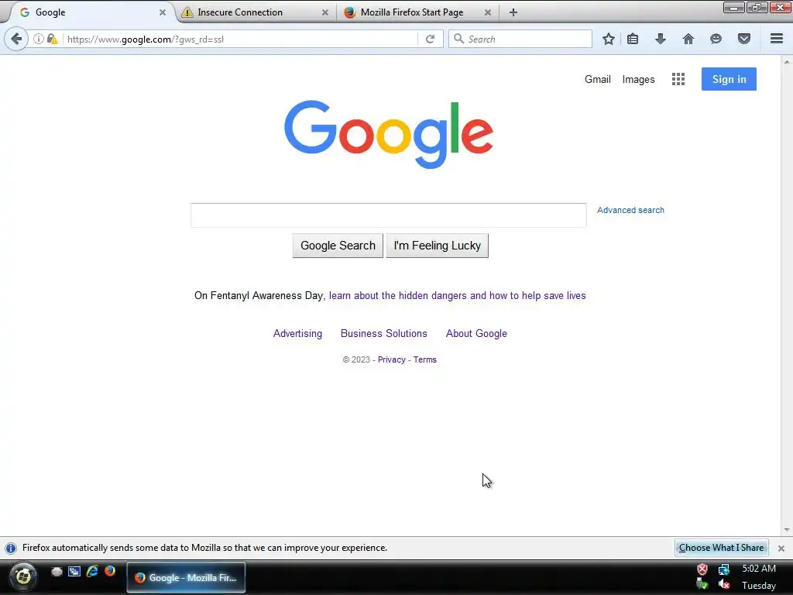Viewport: 793px width, 595px height.
Task: Open a new tab with plus button
Action: tap(513, 12)
